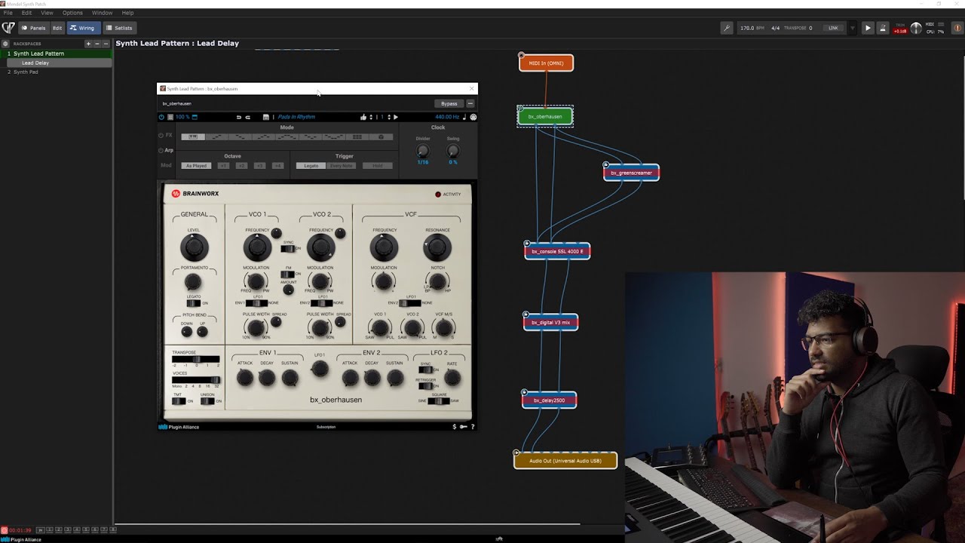Open the tempo bar dropdown arrow
The height and width of the screenshot is (543, 965).
(853, 28)
